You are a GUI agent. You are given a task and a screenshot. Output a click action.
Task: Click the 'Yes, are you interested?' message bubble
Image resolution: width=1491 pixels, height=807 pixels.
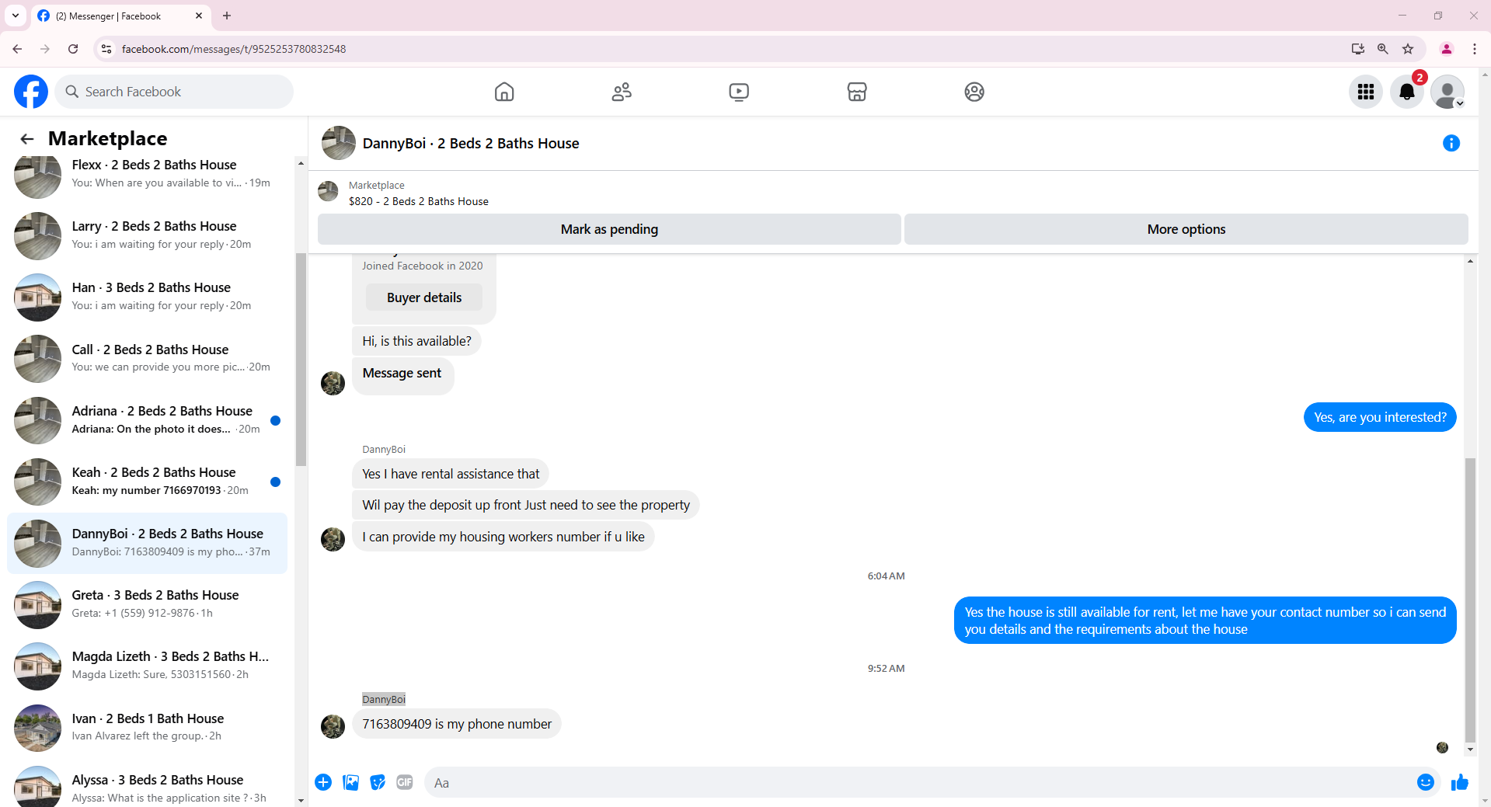[x=1380, y=417]
